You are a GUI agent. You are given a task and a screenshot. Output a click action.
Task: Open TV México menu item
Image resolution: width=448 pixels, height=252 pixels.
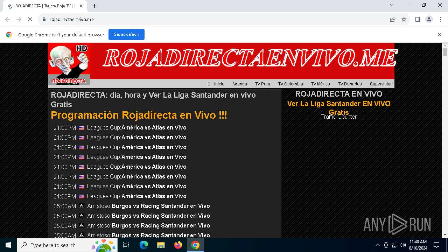point(321,84)
